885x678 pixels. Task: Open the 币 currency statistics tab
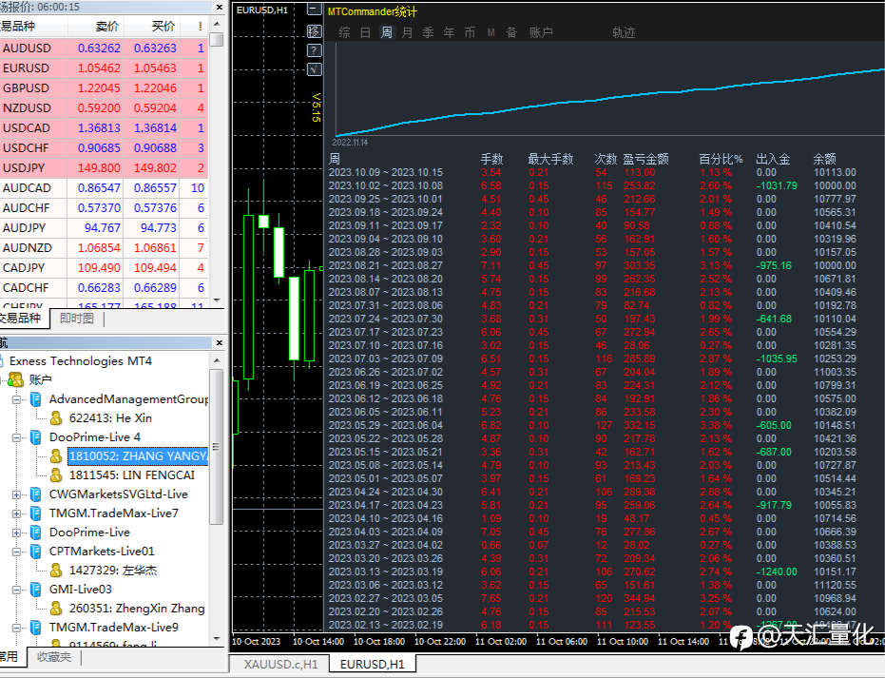tap(470, 32)
